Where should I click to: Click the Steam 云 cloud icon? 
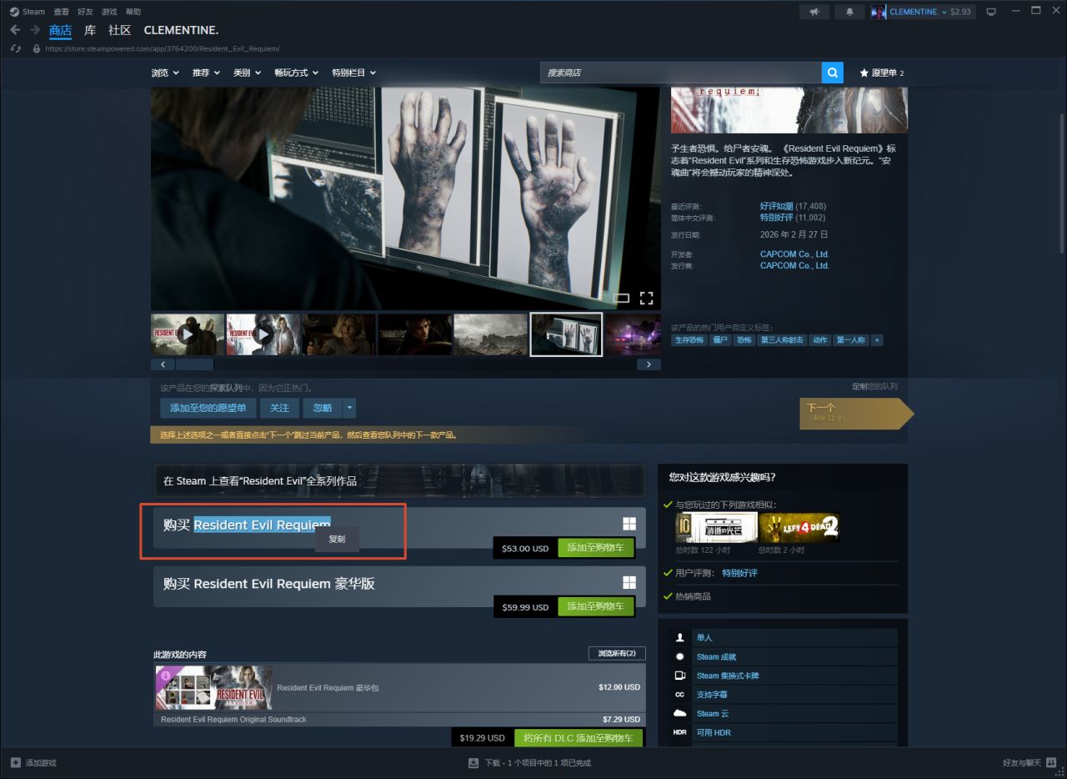(680, 713)
